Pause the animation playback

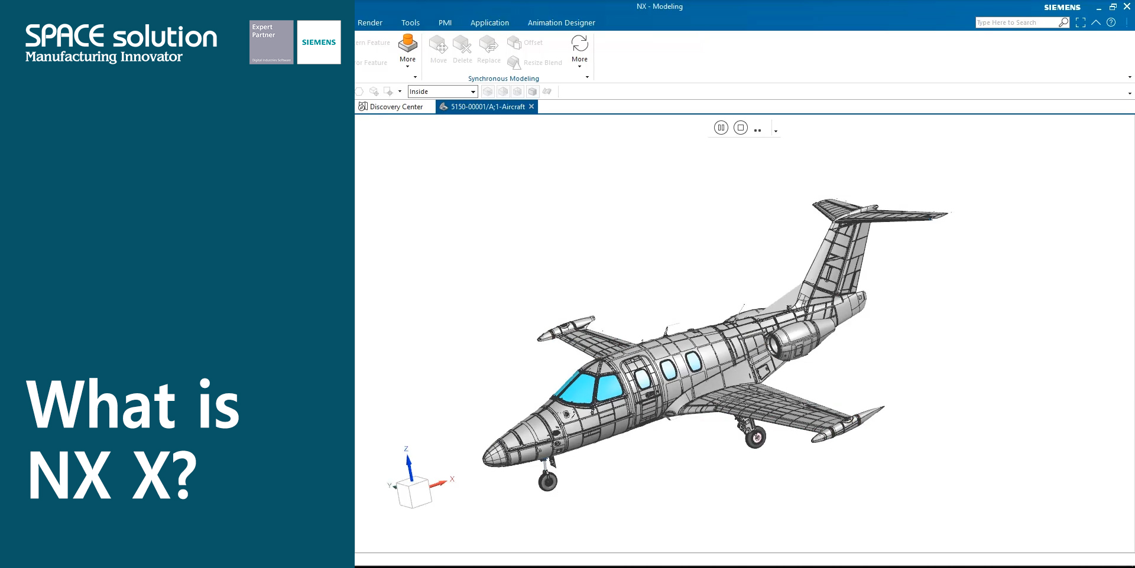point(721,128)
